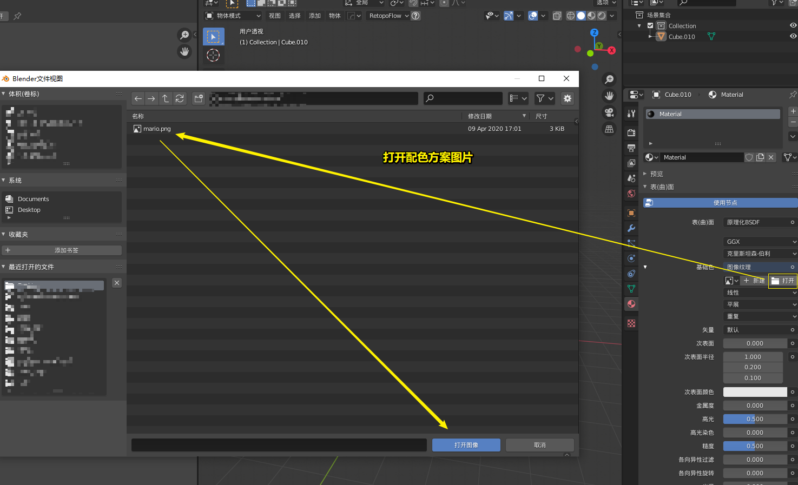This screenshot has height=485, width=798.
Task: Toggle file browser options gear panel
Action: (x=567, y=98)
